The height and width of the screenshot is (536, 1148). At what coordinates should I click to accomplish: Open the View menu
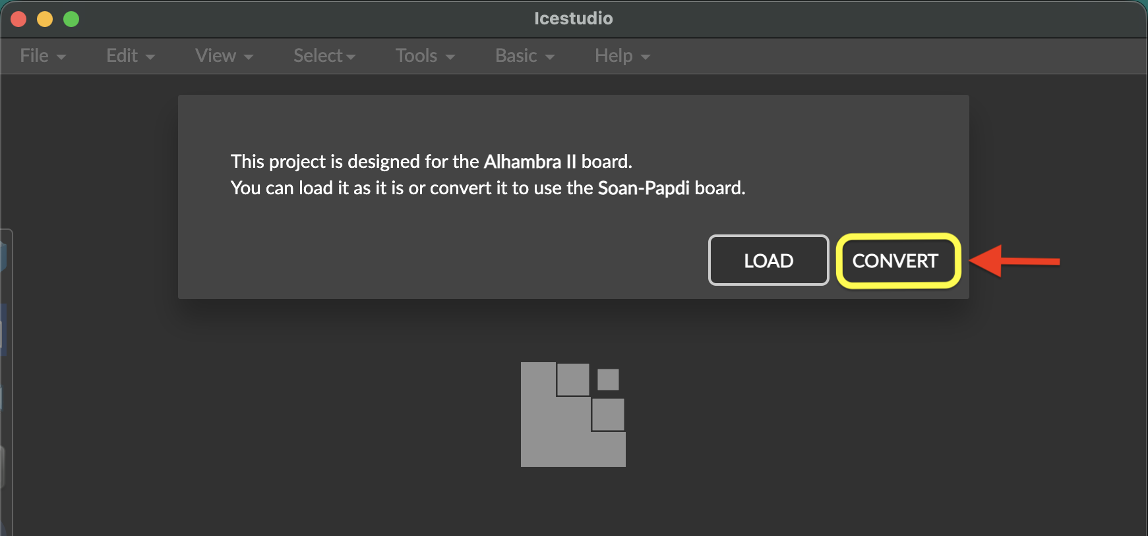point(224,56)
